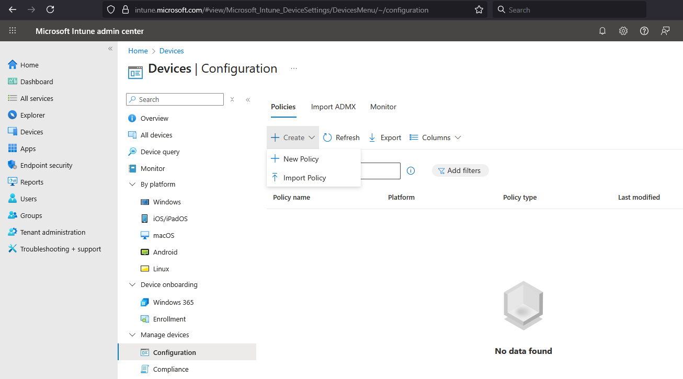Click the Device query icon
The image size is (683, 379).
(x=132, y=152)
